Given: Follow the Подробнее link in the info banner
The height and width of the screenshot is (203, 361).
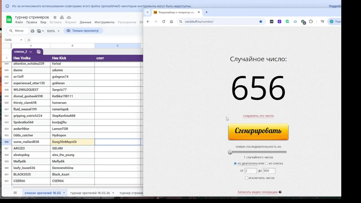Looking at the screenshot, I should (335, 6).
